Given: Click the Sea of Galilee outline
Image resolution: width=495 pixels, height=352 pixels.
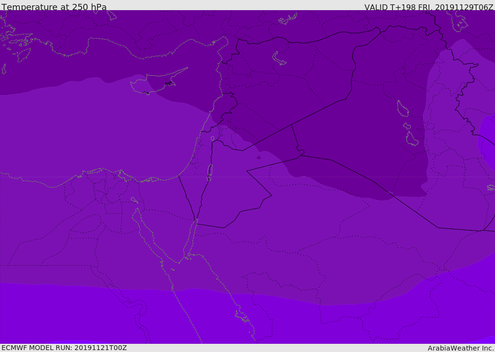Looking at the screenshot, I should pos(213,139).
